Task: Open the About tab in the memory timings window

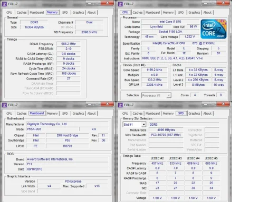Action: pyautogui.click(x=91, y=13)
